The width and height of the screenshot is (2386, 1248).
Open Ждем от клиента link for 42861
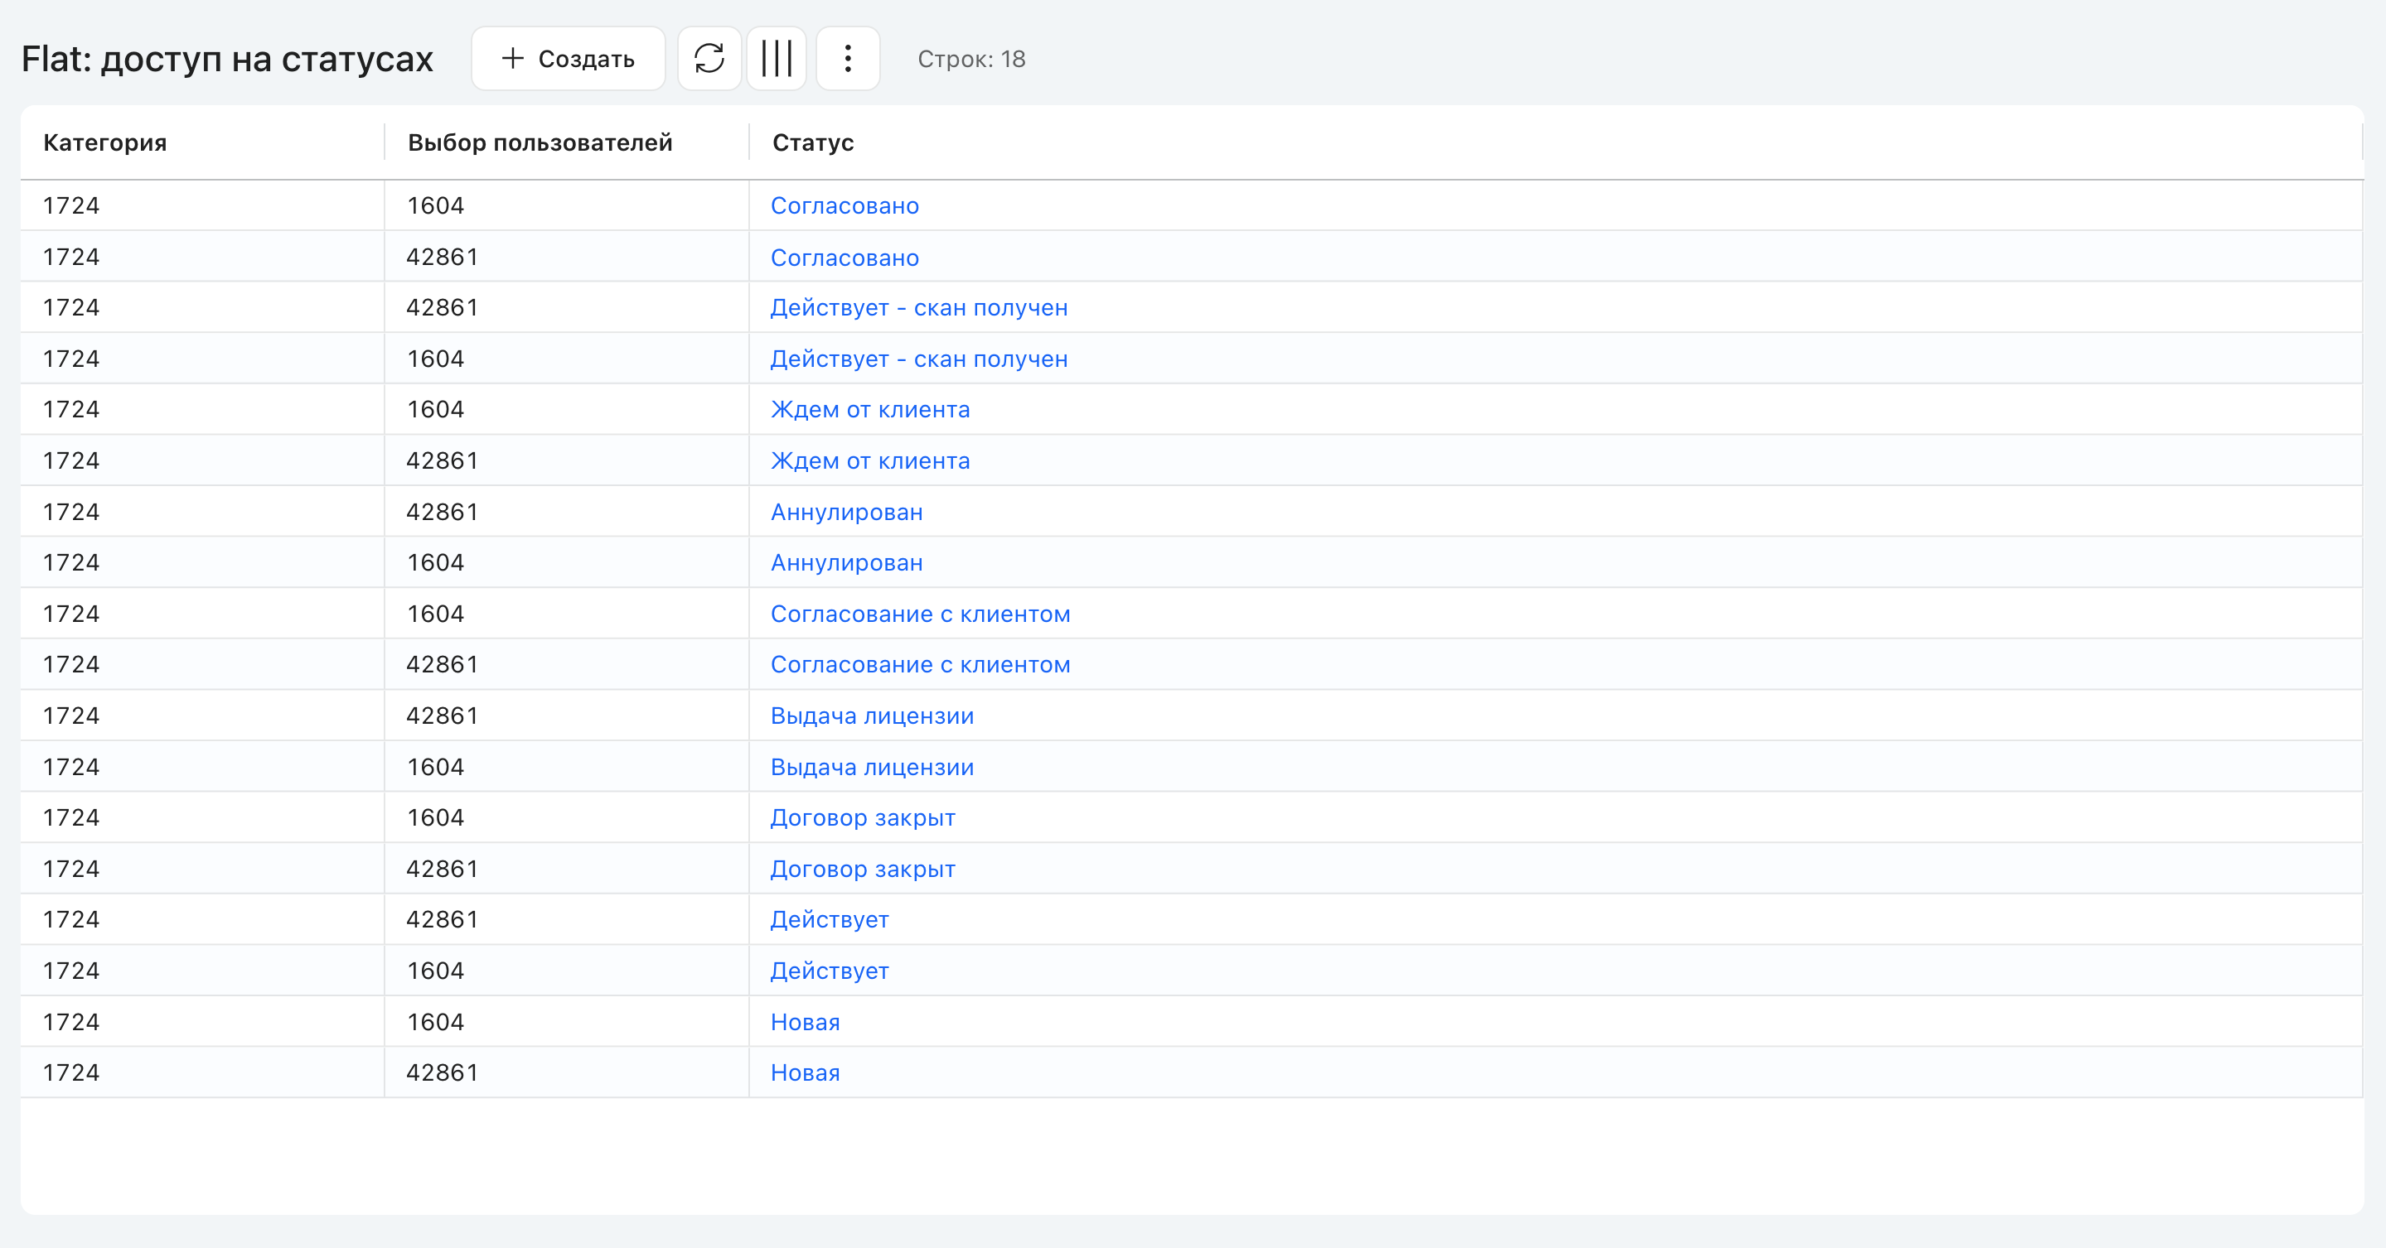(869, 461)
